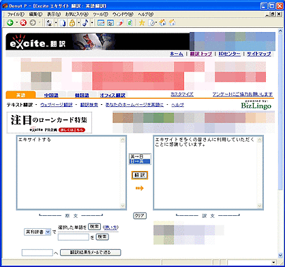Click the yellow star favorites icon

coord(142,23)
